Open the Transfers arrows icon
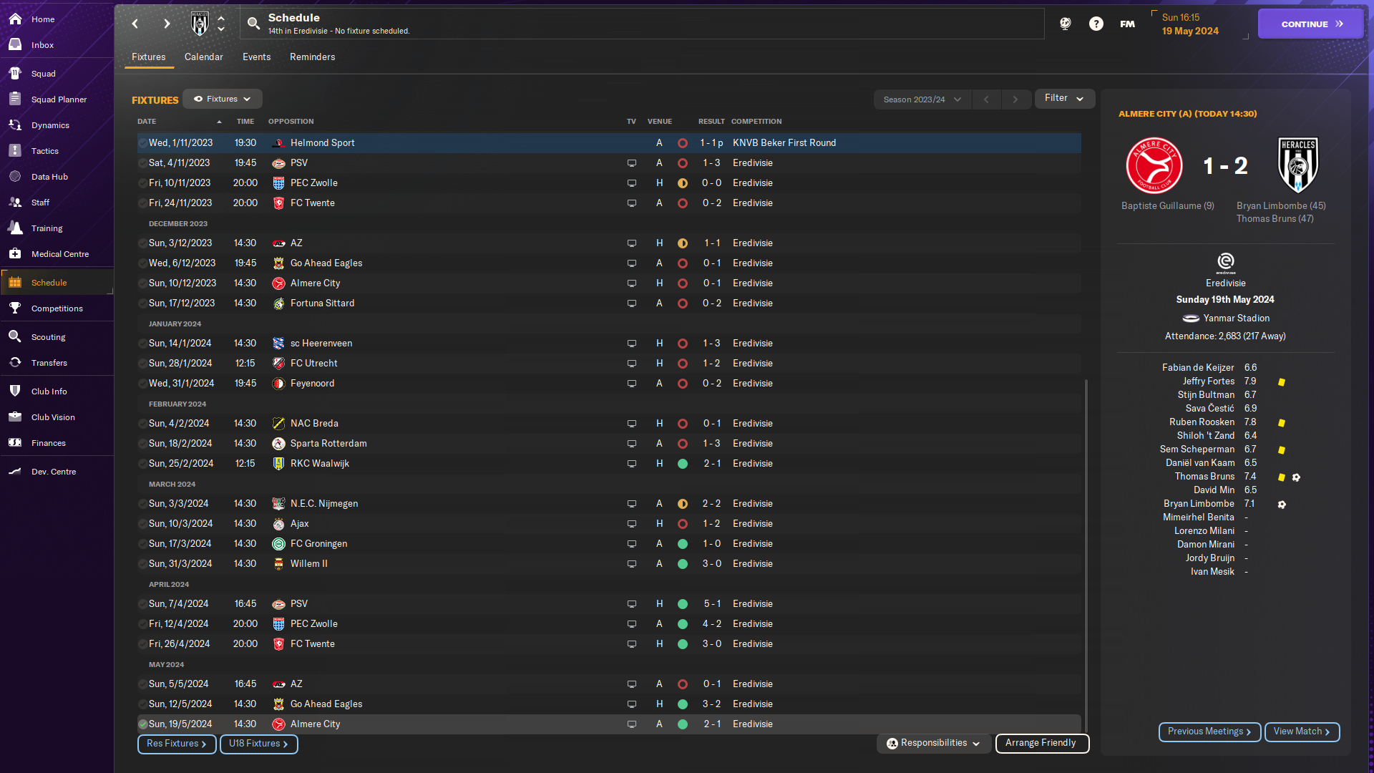Image resolution: width=1374 pixels, height=773 pixels. click(x=15, y=363)
